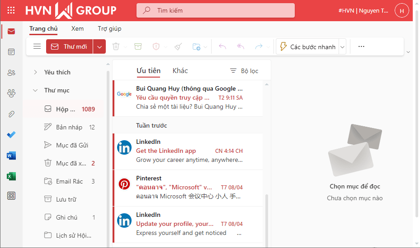Viewport: 420px width, 248px height.
Task: Open the Bui Quang Huy Google email
Action: point(188,98)
